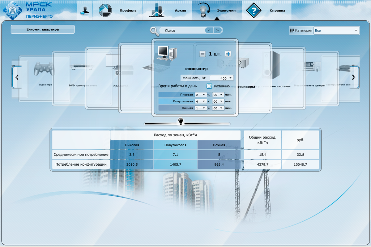Screen dimensions: 371x247
Task: Click the Профиль camera-shutter icon
Action: (x=105, y=11)
